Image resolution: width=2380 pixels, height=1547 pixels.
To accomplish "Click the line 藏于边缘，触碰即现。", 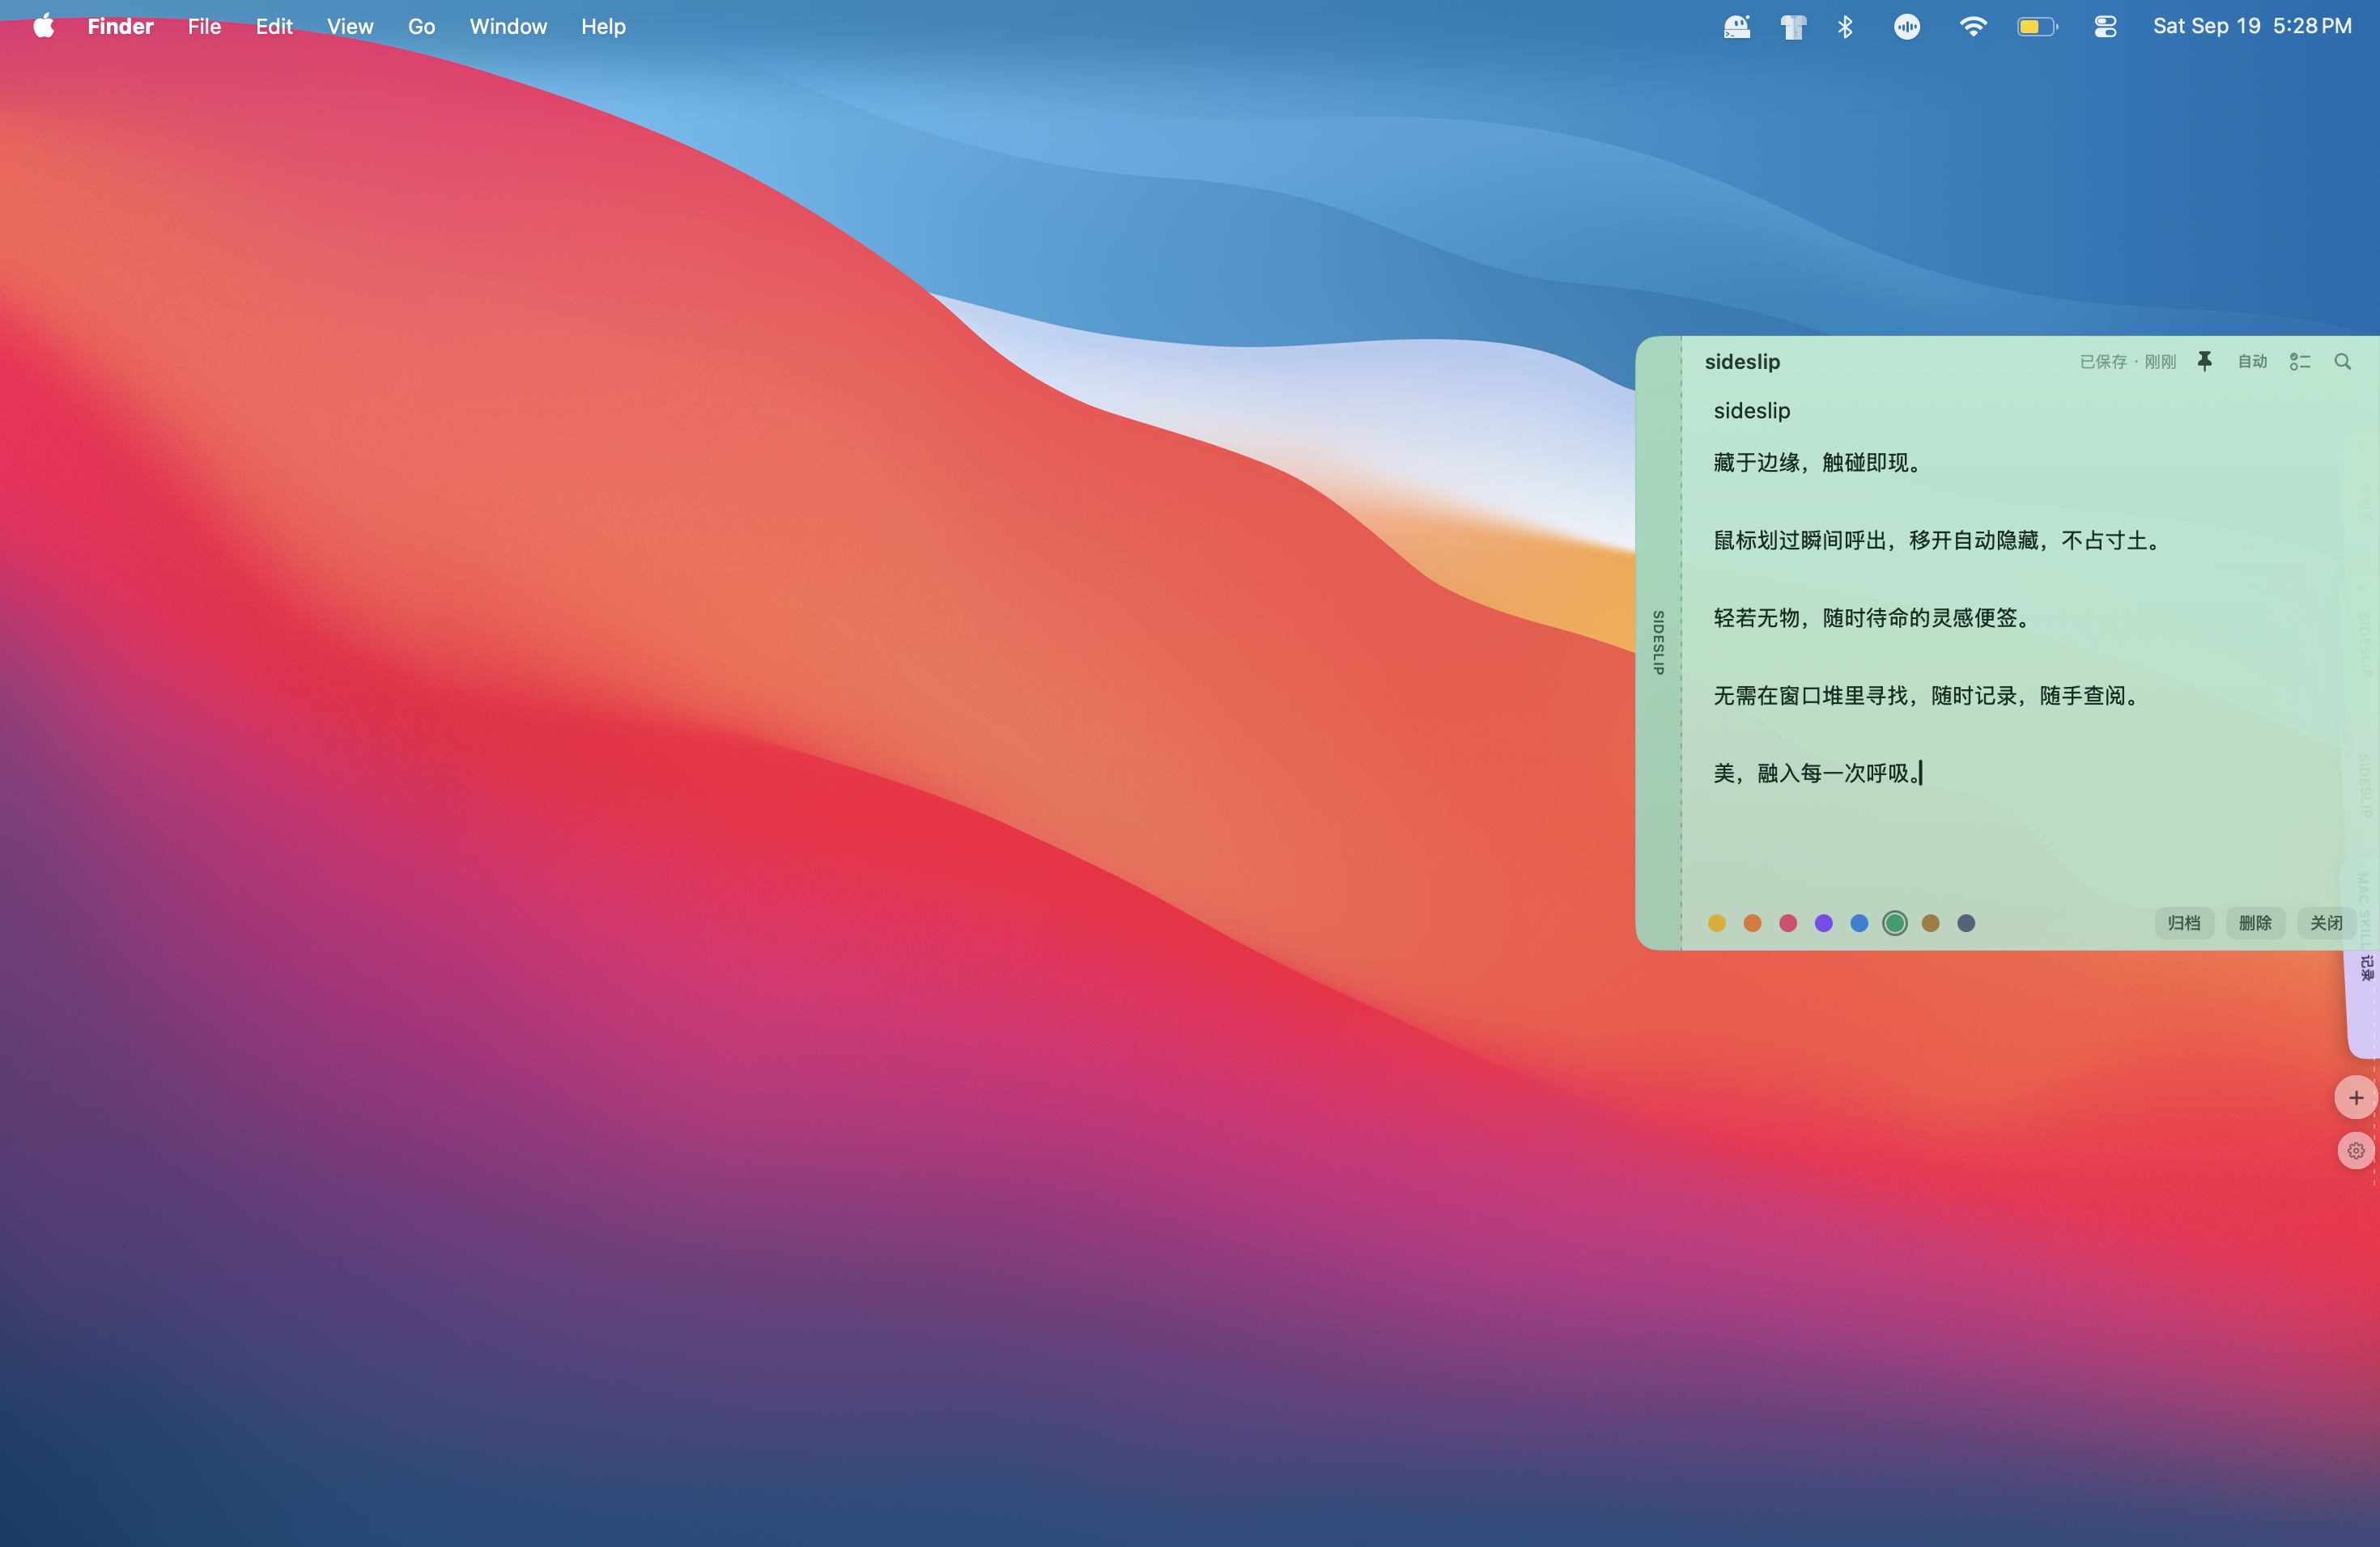I will pos(1820,463).
